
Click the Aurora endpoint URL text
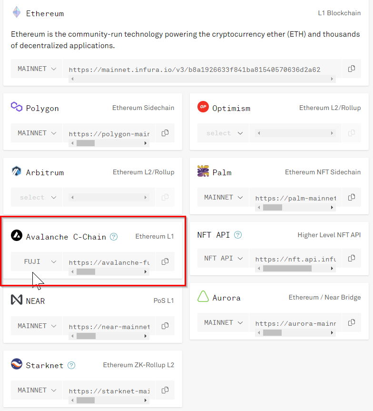pos(295,323)
